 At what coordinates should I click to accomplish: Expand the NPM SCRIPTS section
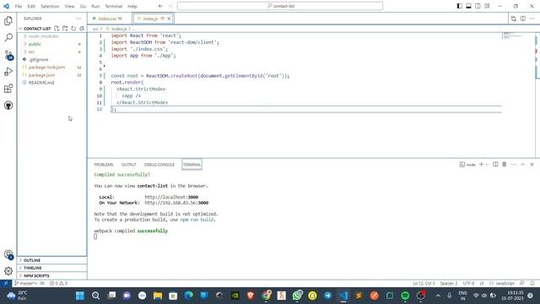click(x=52, y=276)
